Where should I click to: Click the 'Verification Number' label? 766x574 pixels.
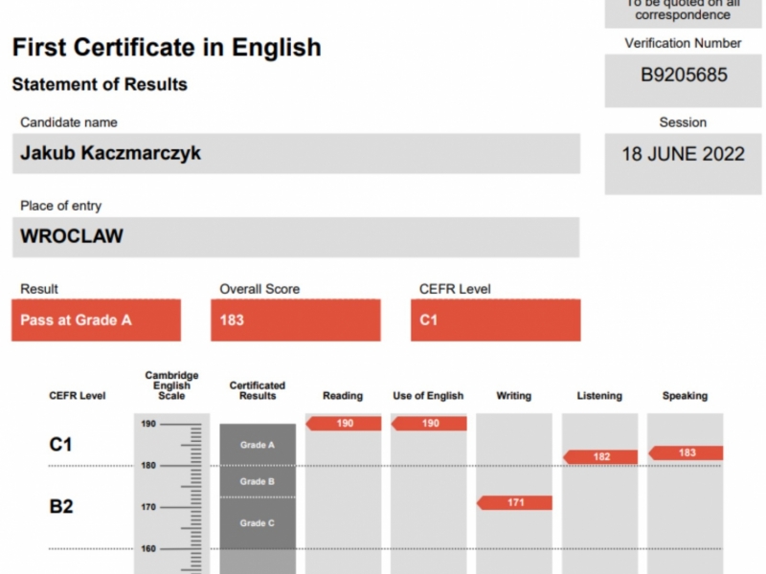(683, 43)
